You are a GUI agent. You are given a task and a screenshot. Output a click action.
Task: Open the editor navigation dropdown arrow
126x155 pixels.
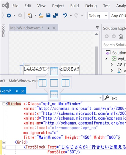100,98
